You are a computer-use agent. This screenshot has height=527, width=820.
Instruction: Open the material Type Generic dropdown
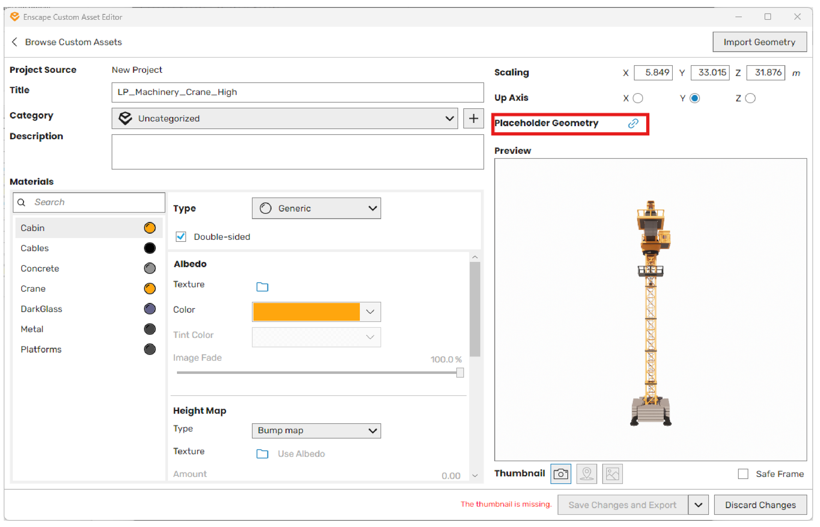[316, 208]
